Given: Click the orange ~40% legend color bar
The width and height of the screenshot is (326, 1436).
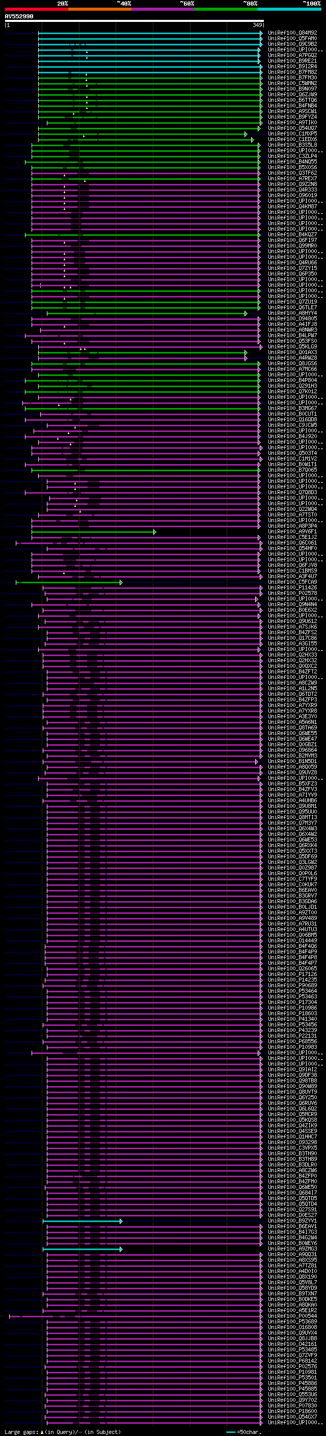Looking at the screenshot, I should 100,9.
